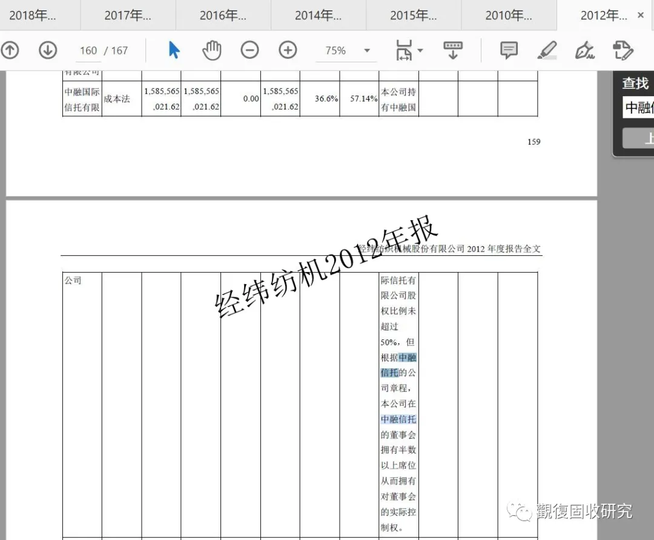Viewport: 654px width, 540px height.
Task: Click the 75% zoom value field
Action: pyautogui.click(x=335, y=51)
